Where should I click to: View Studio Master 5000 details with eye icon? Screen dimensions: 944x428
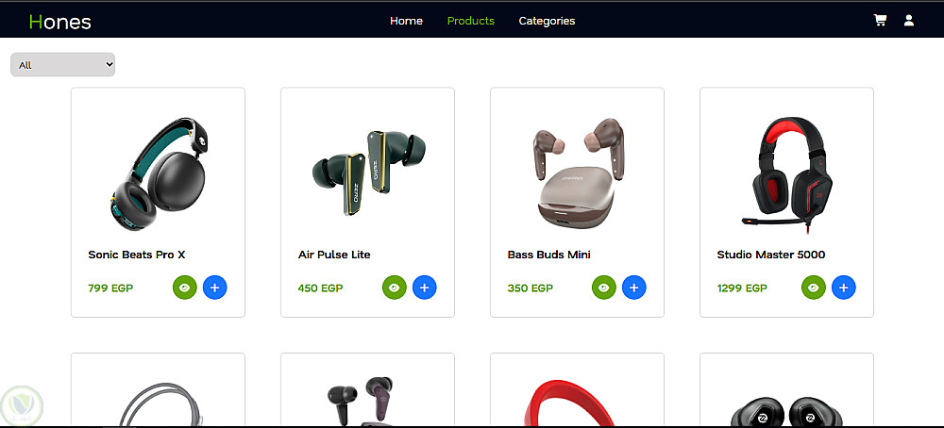[x=814, y=288]
